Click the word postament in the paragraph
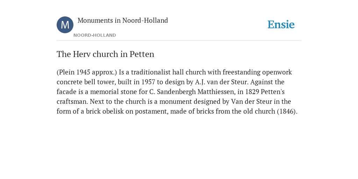 pos(152,112)
